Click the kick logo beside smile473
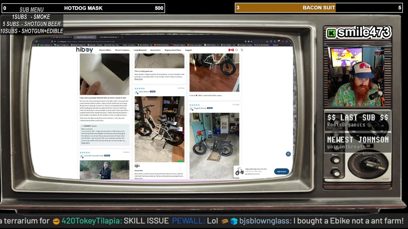Viewport: 408px width, 229px height. point(331,33)
